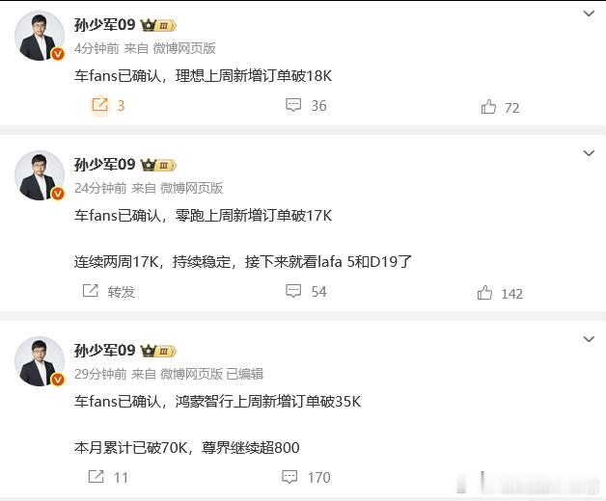Repost the 鸿蒙智行 35K orders post
Viewport: 606px width, 501px height.
[108, 477]
